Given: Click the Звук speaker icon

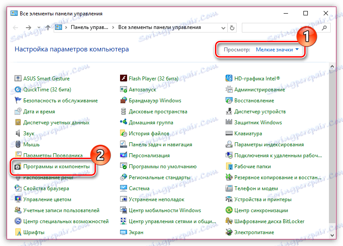Looking at the screenshot, I should click(18, 133).
